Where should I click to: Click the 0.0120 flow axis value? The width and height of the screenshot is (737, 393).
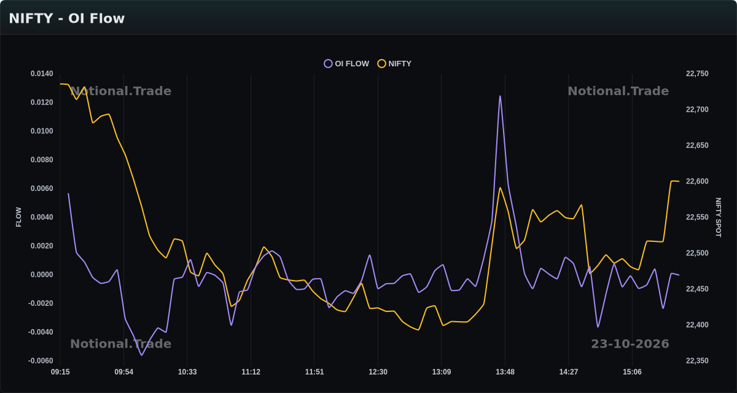42,103
